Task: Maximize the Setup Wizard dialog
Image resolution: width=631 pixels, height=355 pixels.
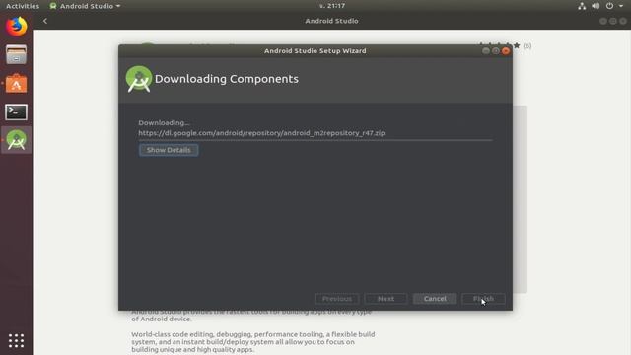Action: [x=496, y=51]
